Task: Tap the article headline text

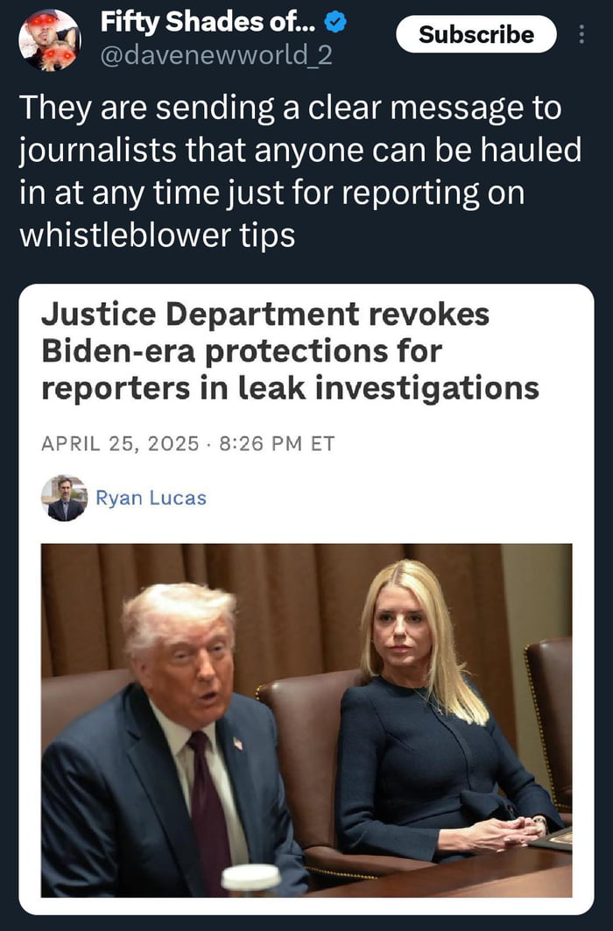Action: pyautogui.click(x=289, y=349)
